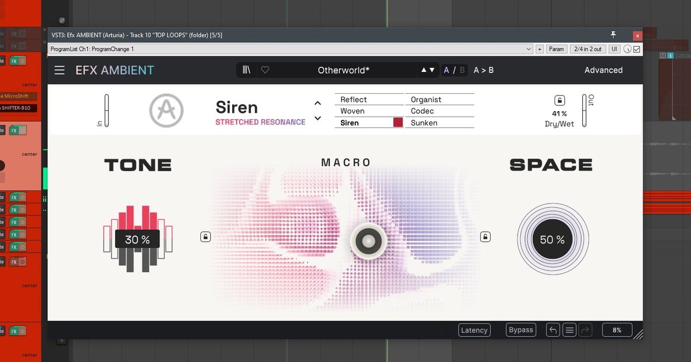Click the wet mix knob in the FX window header

(x=628, y=49)
